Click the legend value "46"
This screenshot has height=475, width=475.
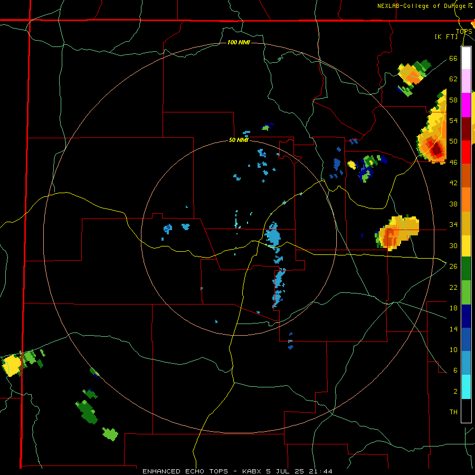453,163
